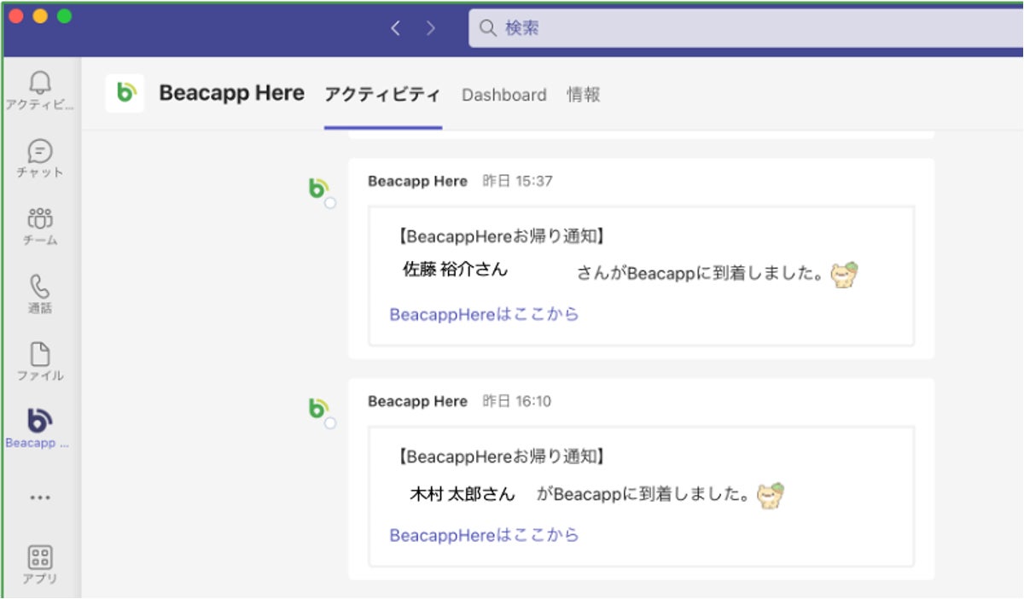Switch to the Dashboard tab
Screen dimensions: 1024x599
click(503, 95)
